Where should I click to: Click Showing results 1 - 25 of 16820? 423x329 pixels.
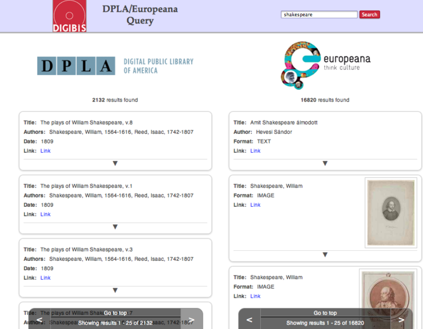(325, 323)
